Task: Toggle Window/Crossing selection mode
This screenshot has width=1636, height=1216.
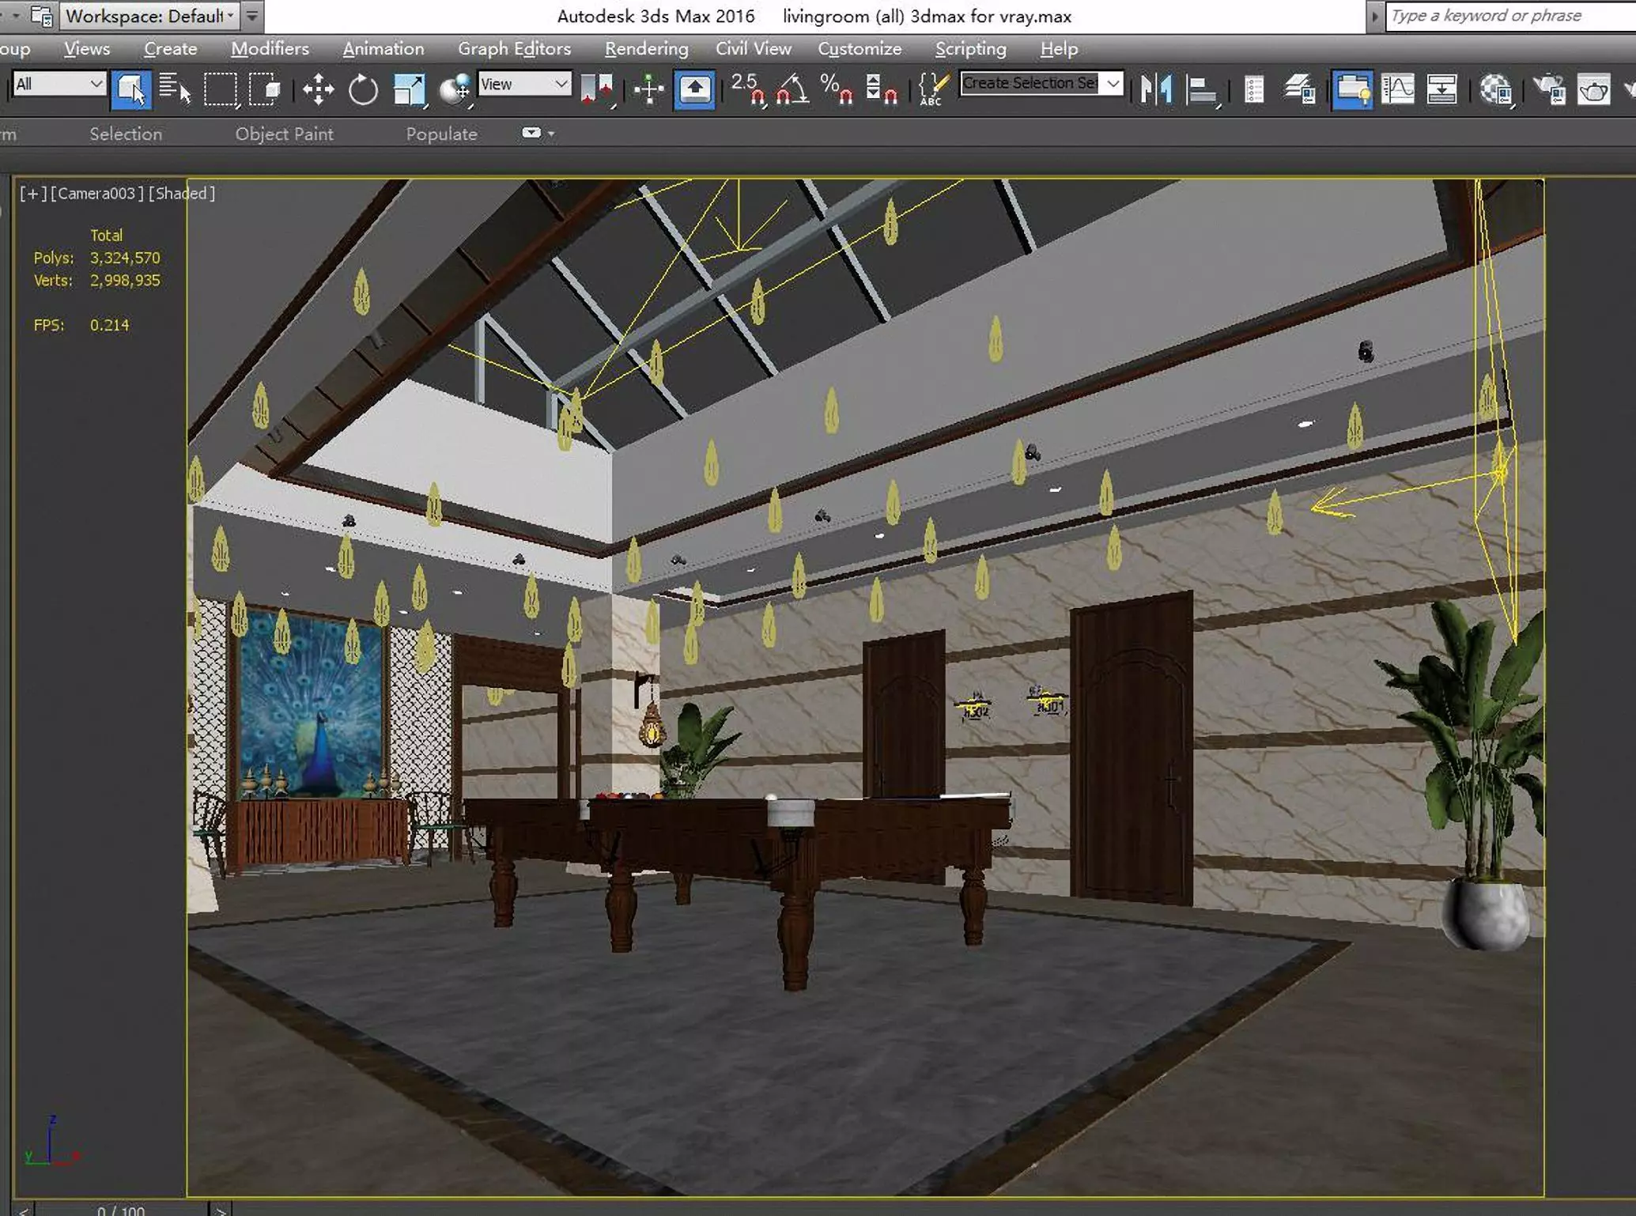Action: 264,89
